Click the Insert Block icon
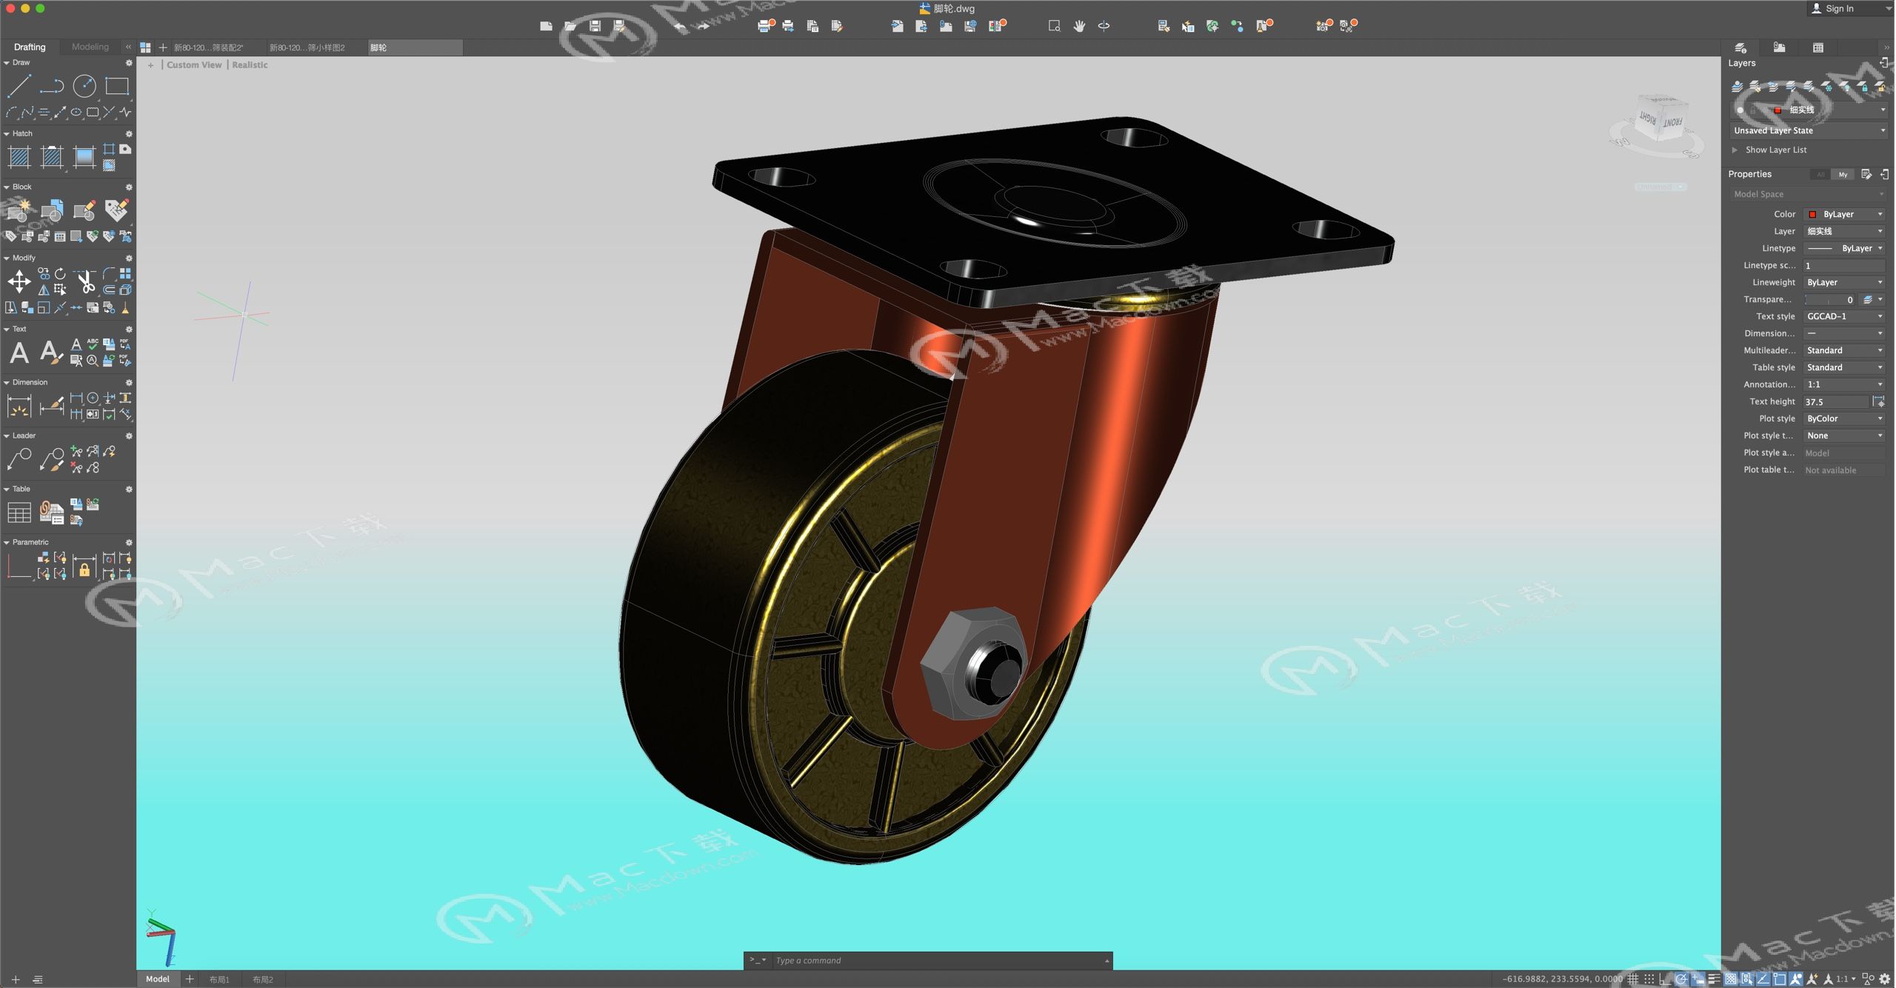This screenshot has height=988, width=1896. pos(51,211)
